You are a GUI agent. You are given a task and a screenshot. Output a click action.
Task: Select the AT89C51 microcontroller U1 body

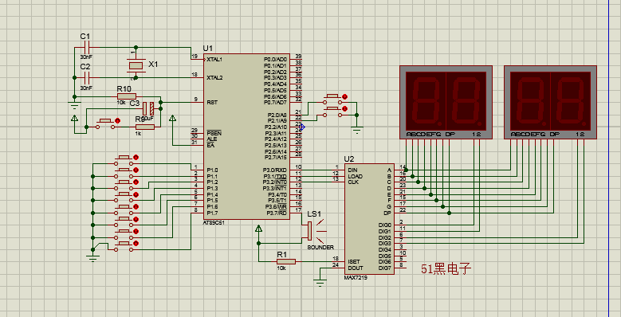(246, 136)
